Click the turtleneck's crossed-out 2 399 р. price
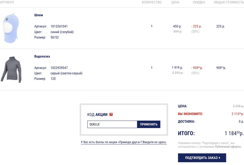Viewport: 244px width, 165px height. (177, 73)
